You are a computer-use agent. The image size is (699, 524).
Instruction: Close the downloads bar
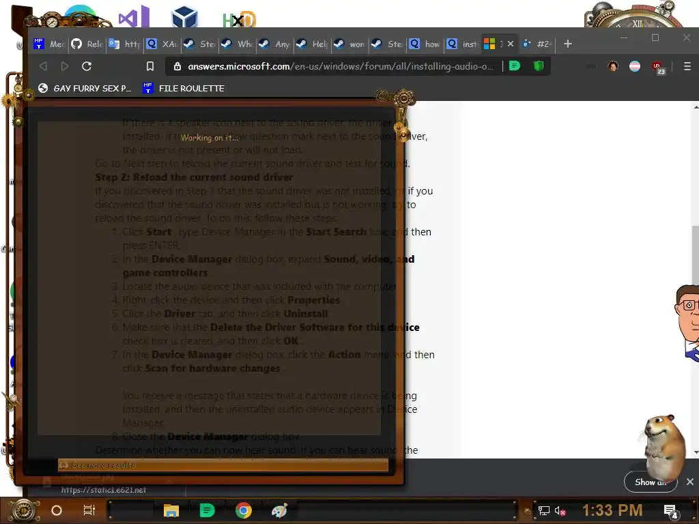pos(689,482)
